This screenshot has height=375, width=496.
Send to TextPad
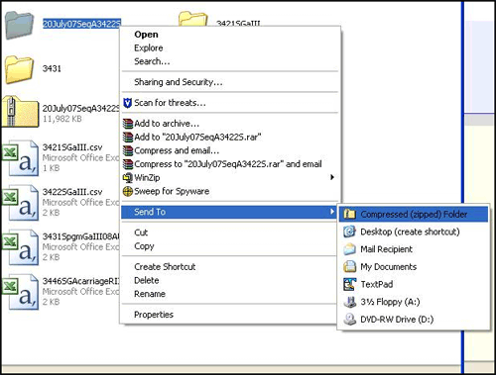pyautogui.click(x=414, y=284)
